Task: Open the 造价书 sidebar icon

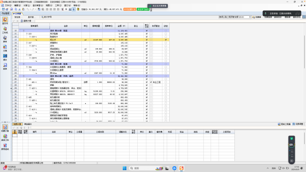Action: click(5, 21)
